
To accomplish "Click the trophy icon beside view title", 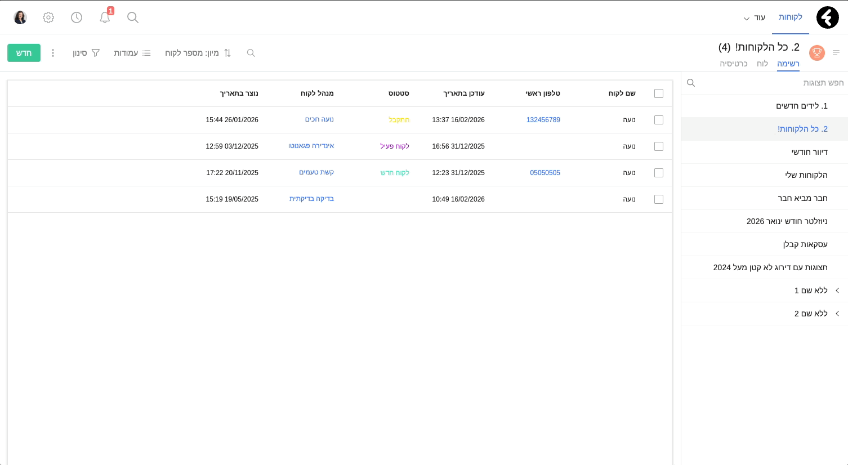I will click(817, 53).
